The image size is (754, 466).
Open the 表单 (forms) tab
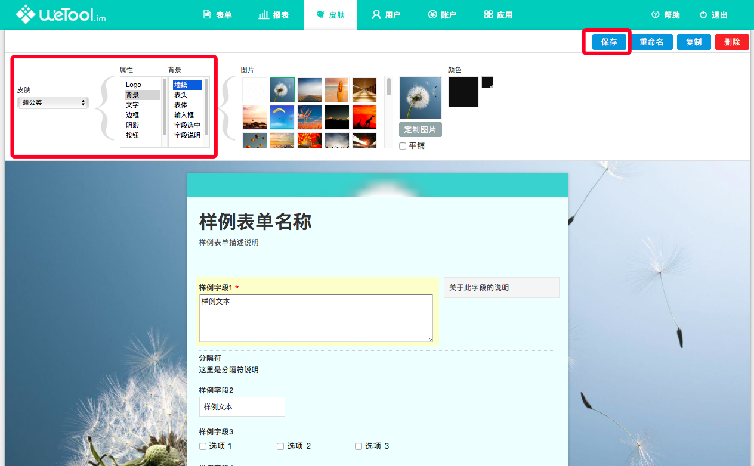[218, 15]
